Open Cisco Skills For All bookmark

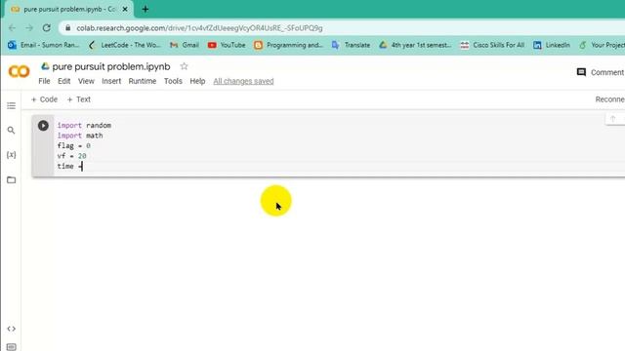click(492, 45)
